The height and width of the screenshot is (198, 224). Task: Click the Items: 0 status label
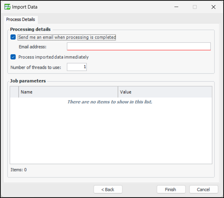point(18,170)
